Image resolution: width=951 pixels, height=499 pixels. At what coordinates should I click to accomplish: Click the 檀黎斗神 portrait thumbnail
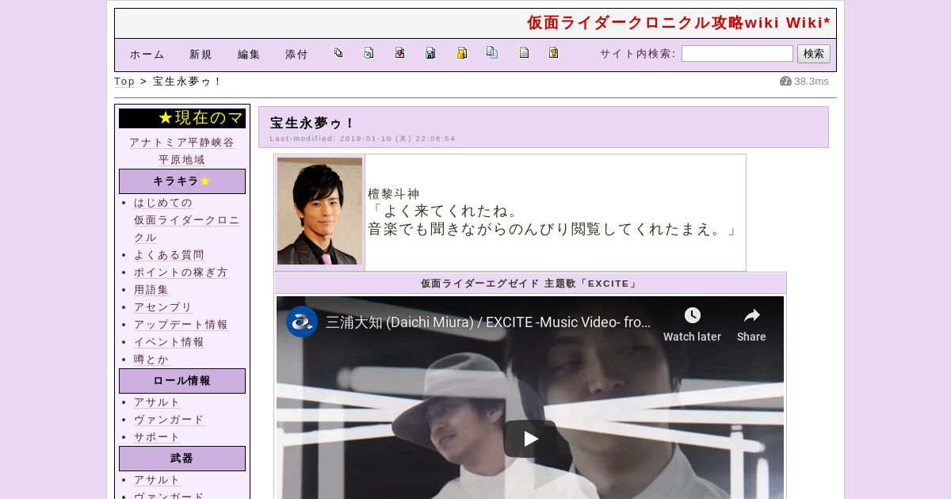click(319, 211)
